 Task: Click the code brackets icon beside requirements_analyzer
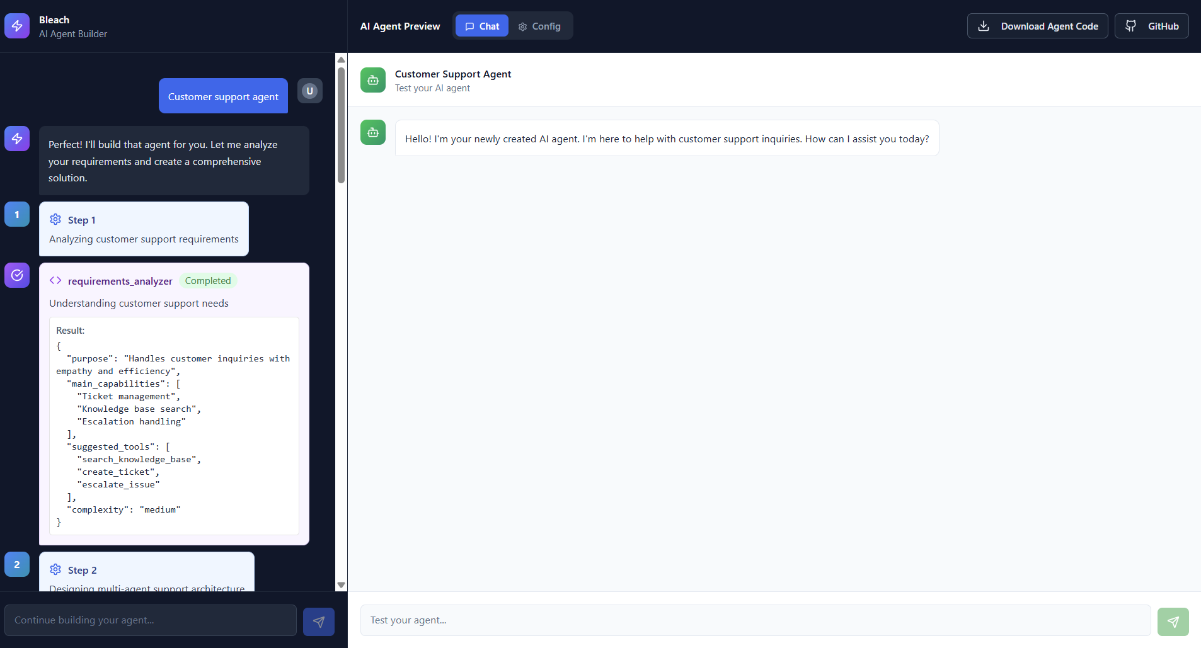point(55,280)
